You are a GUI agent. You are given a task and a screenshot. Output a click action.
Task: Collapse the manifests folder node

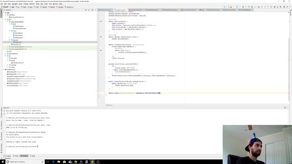[5, 15]
